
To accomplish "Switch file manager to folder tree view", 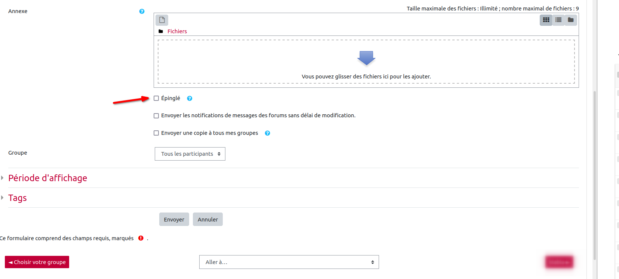I will (571, 20).
